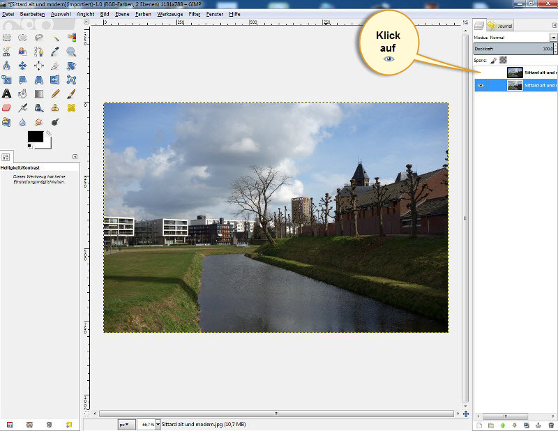
Task: Show the top layer by clicking its empty eye slot
Action: 481,72
